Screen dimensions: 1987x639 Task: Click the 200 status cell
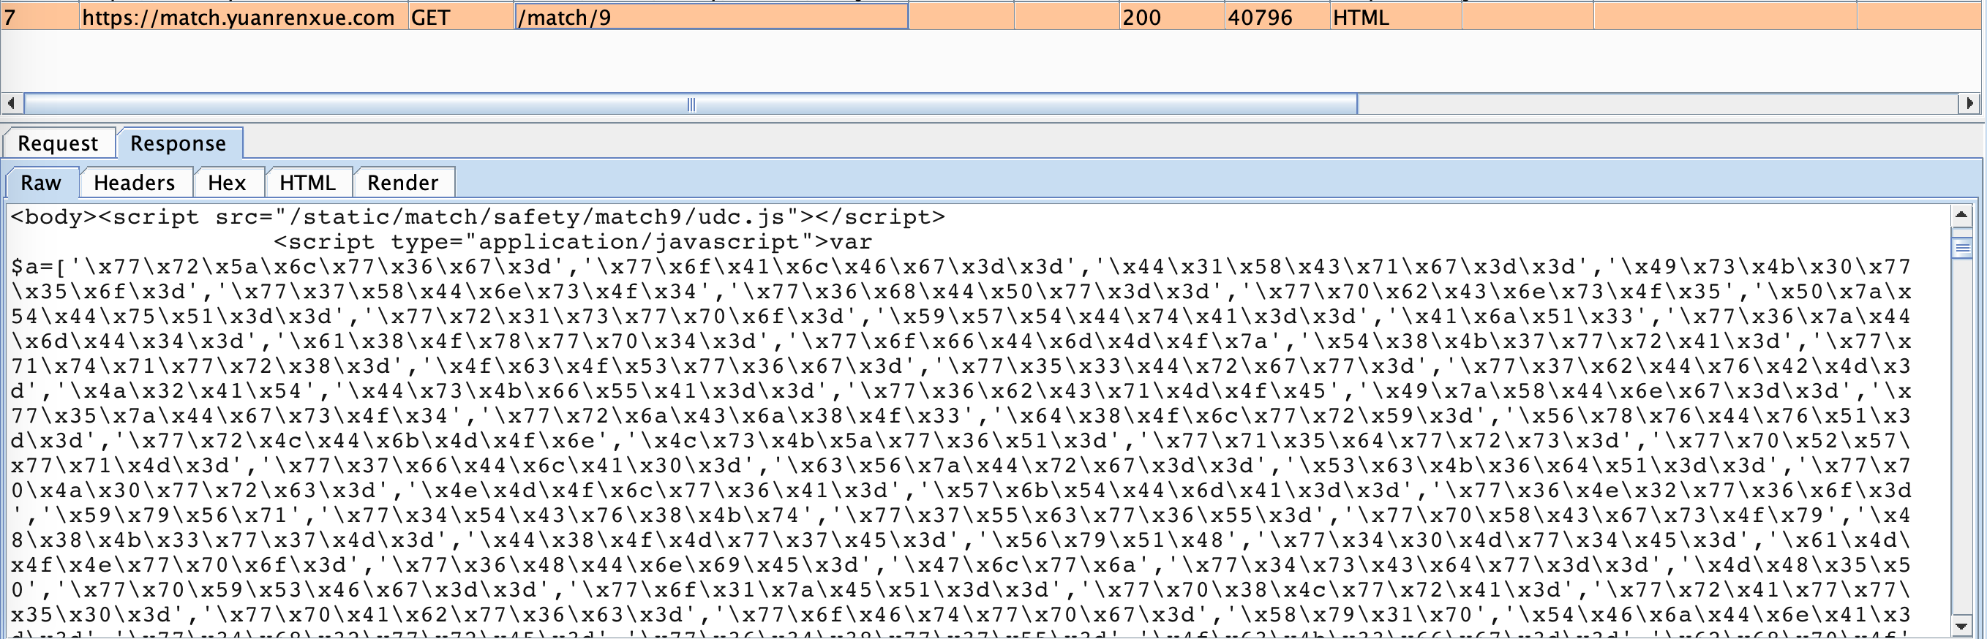1172,17
